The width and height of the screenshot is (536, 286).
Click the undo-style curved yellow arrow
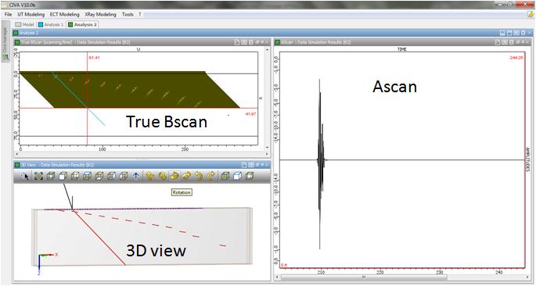click(x=199, y=176)
